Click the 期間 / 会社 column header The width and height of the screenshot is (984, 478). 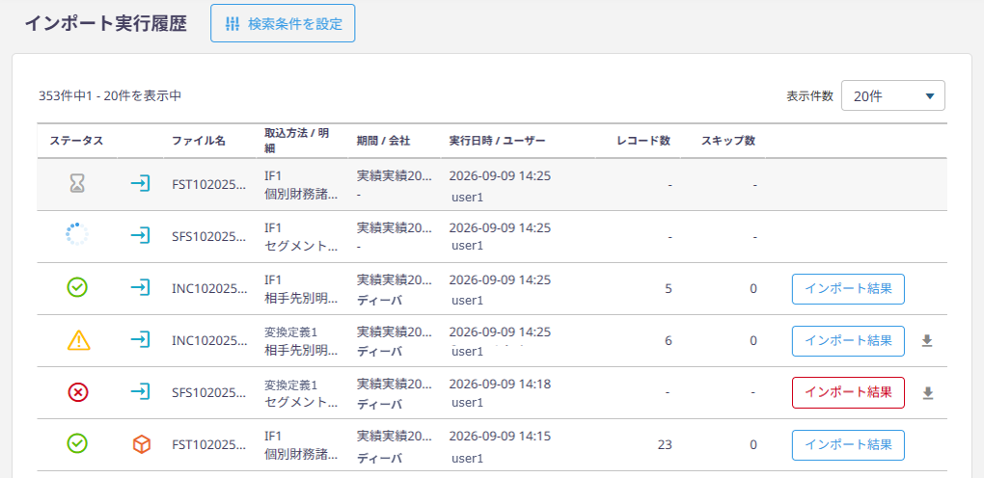coord(383,141)
